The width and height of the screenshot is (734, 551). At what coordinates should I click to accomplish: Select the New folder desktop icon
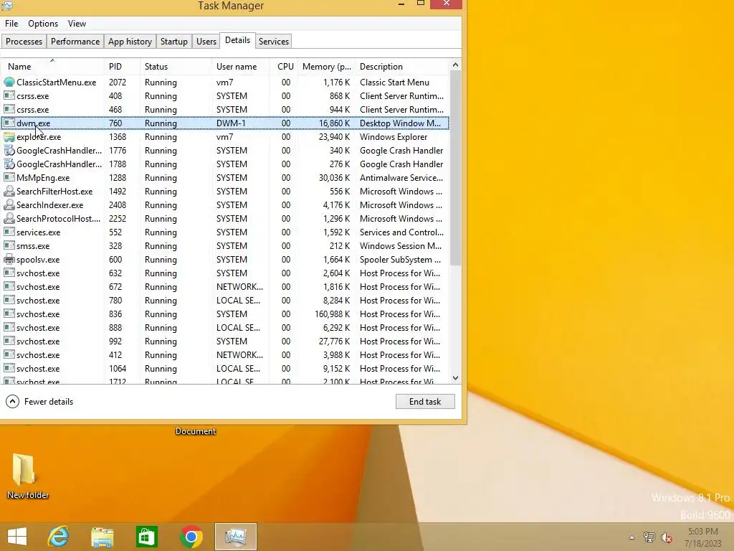point(28,476)
